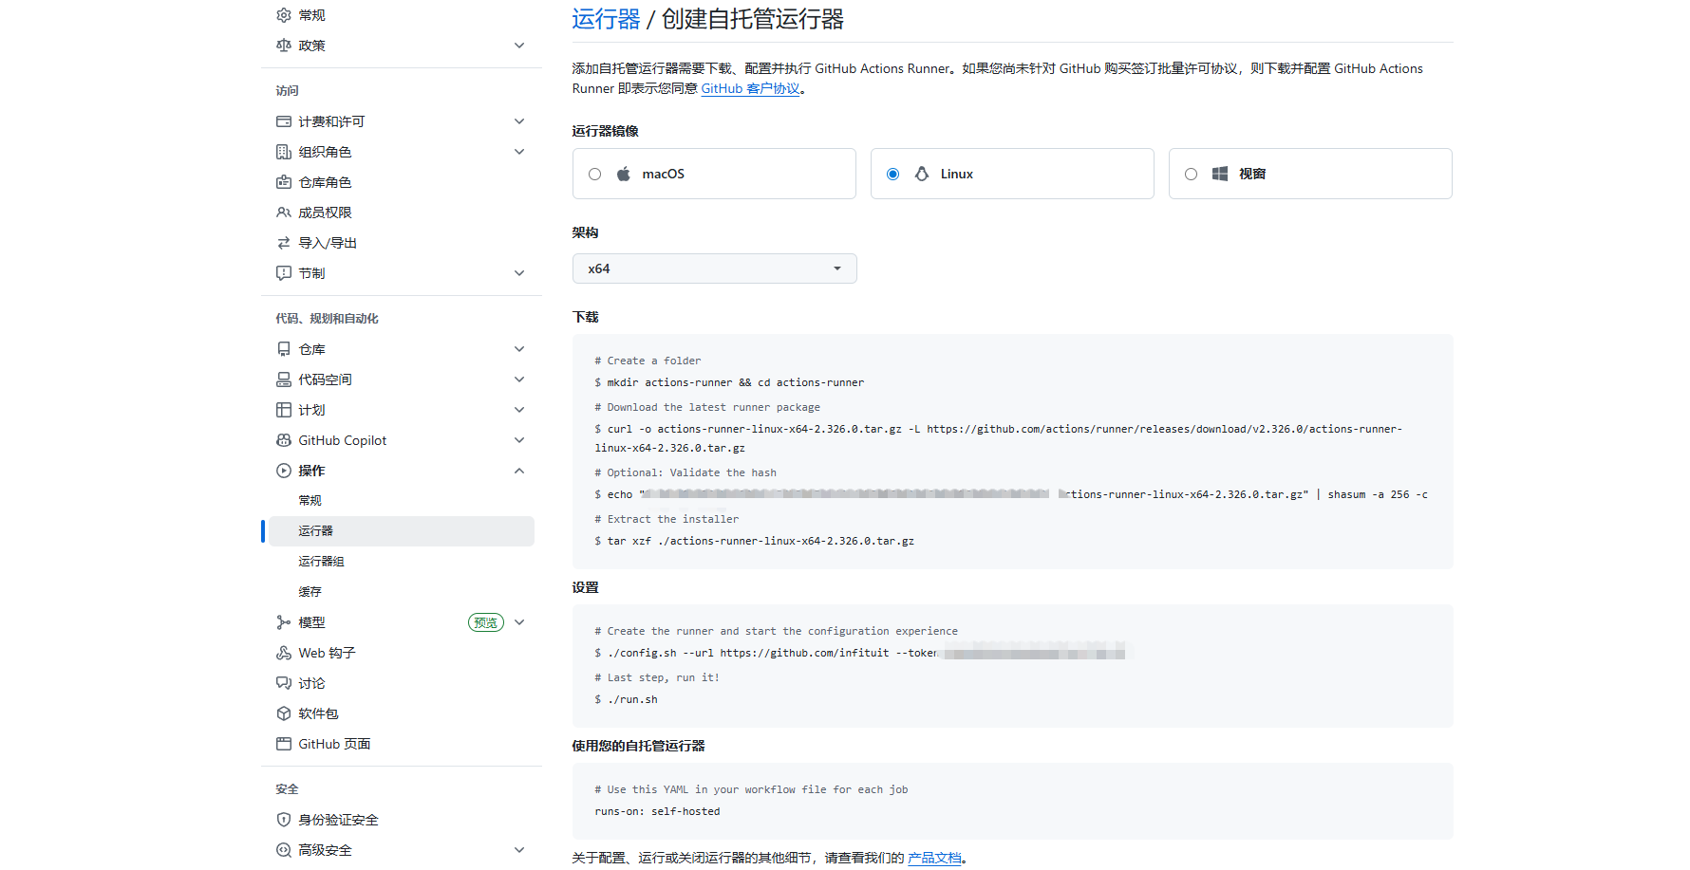Click the ./config.sh --url command line
The height and width of the screenshot is (870, 1690).
click(860, 653)
